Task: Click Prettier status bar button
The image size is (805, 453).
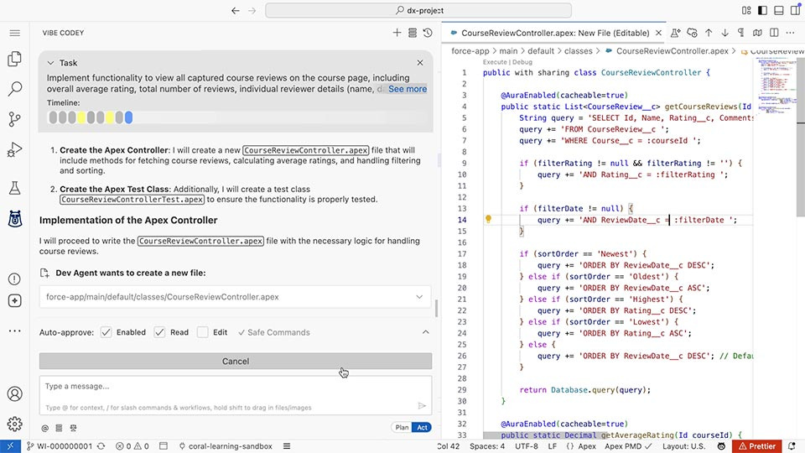Action: [x=756, y=446]
